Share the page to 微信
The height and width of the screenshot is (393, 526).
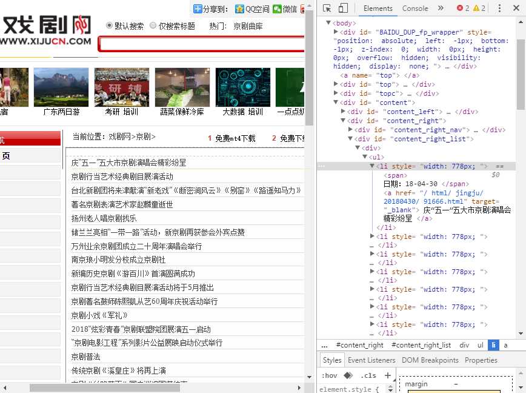[285, 8]
